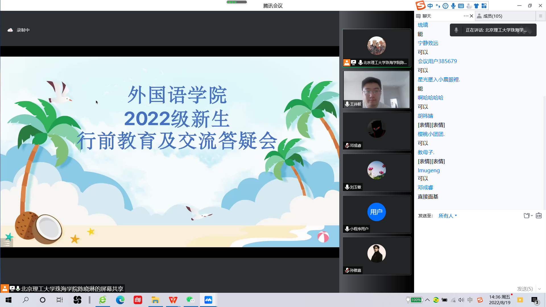Show hidden system tray icons
The height and width of the screenshot is (307, 546).
[427, 300]
